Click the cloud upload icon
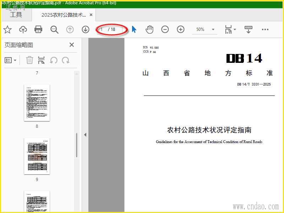284x213 pixels. coord(23,29)
